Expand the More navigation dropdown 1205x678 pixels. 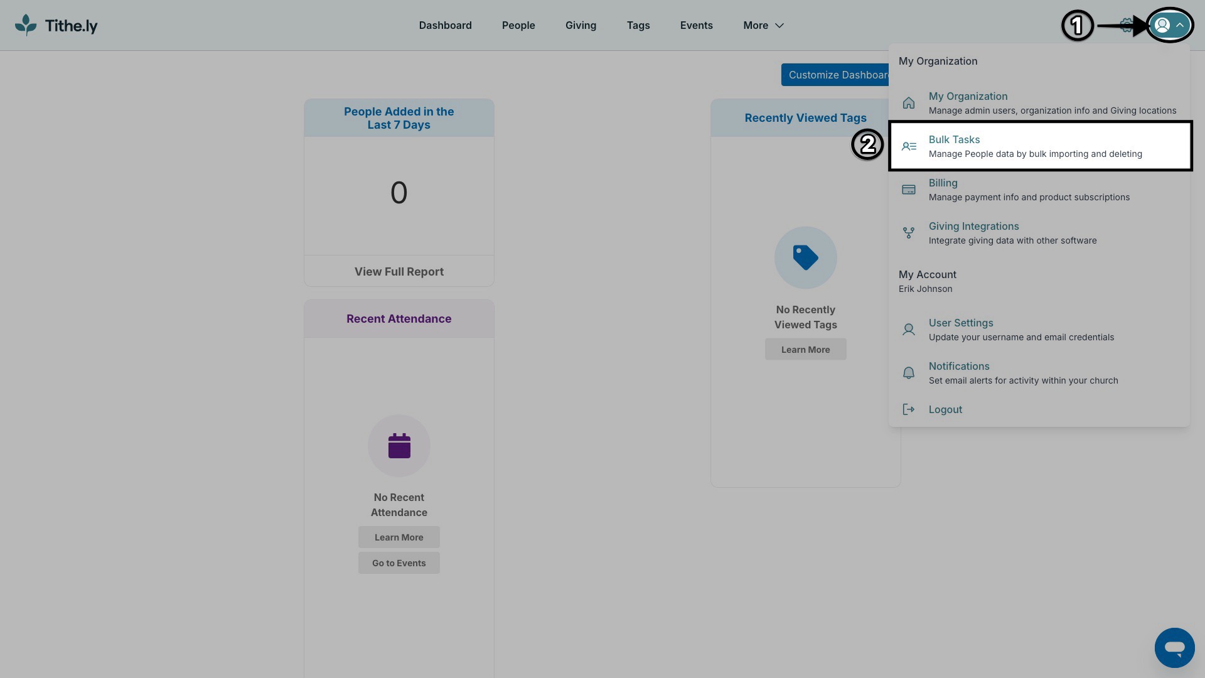tap(763, 25)
